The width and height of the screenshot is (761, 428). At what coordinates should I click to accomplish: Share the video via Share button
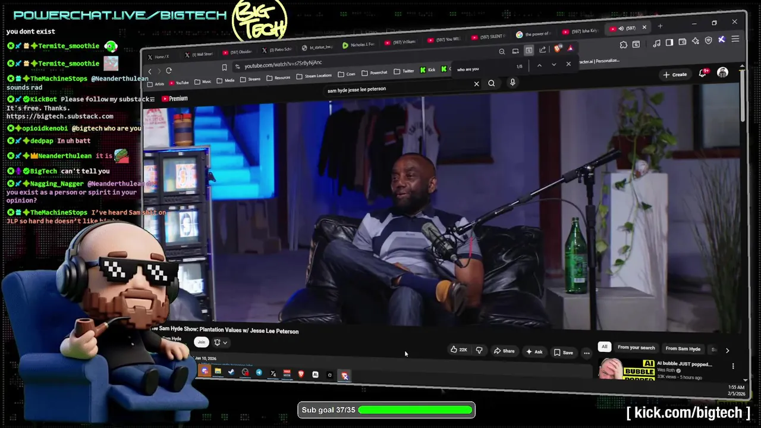click(x=504, y=351)
